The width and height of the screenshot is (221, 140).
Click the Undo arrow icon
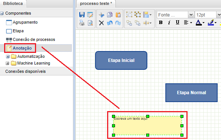tap(110, 23)
